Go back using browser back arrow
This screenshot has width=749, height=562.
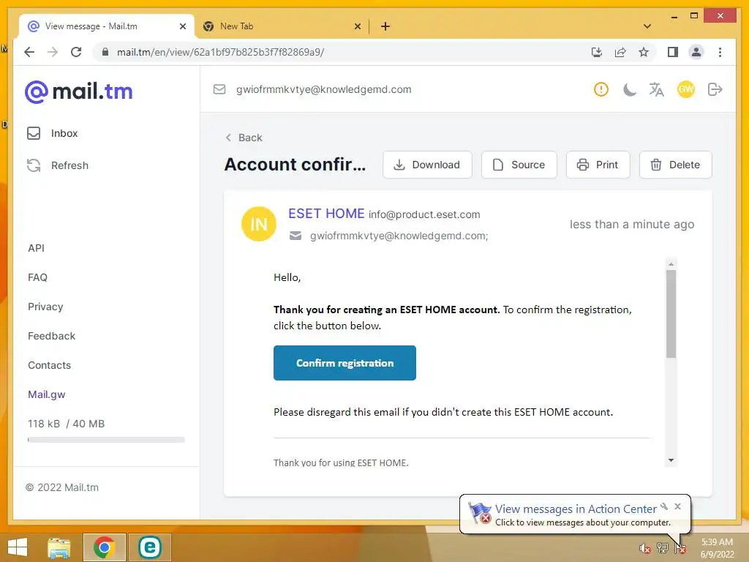point(29,52)
